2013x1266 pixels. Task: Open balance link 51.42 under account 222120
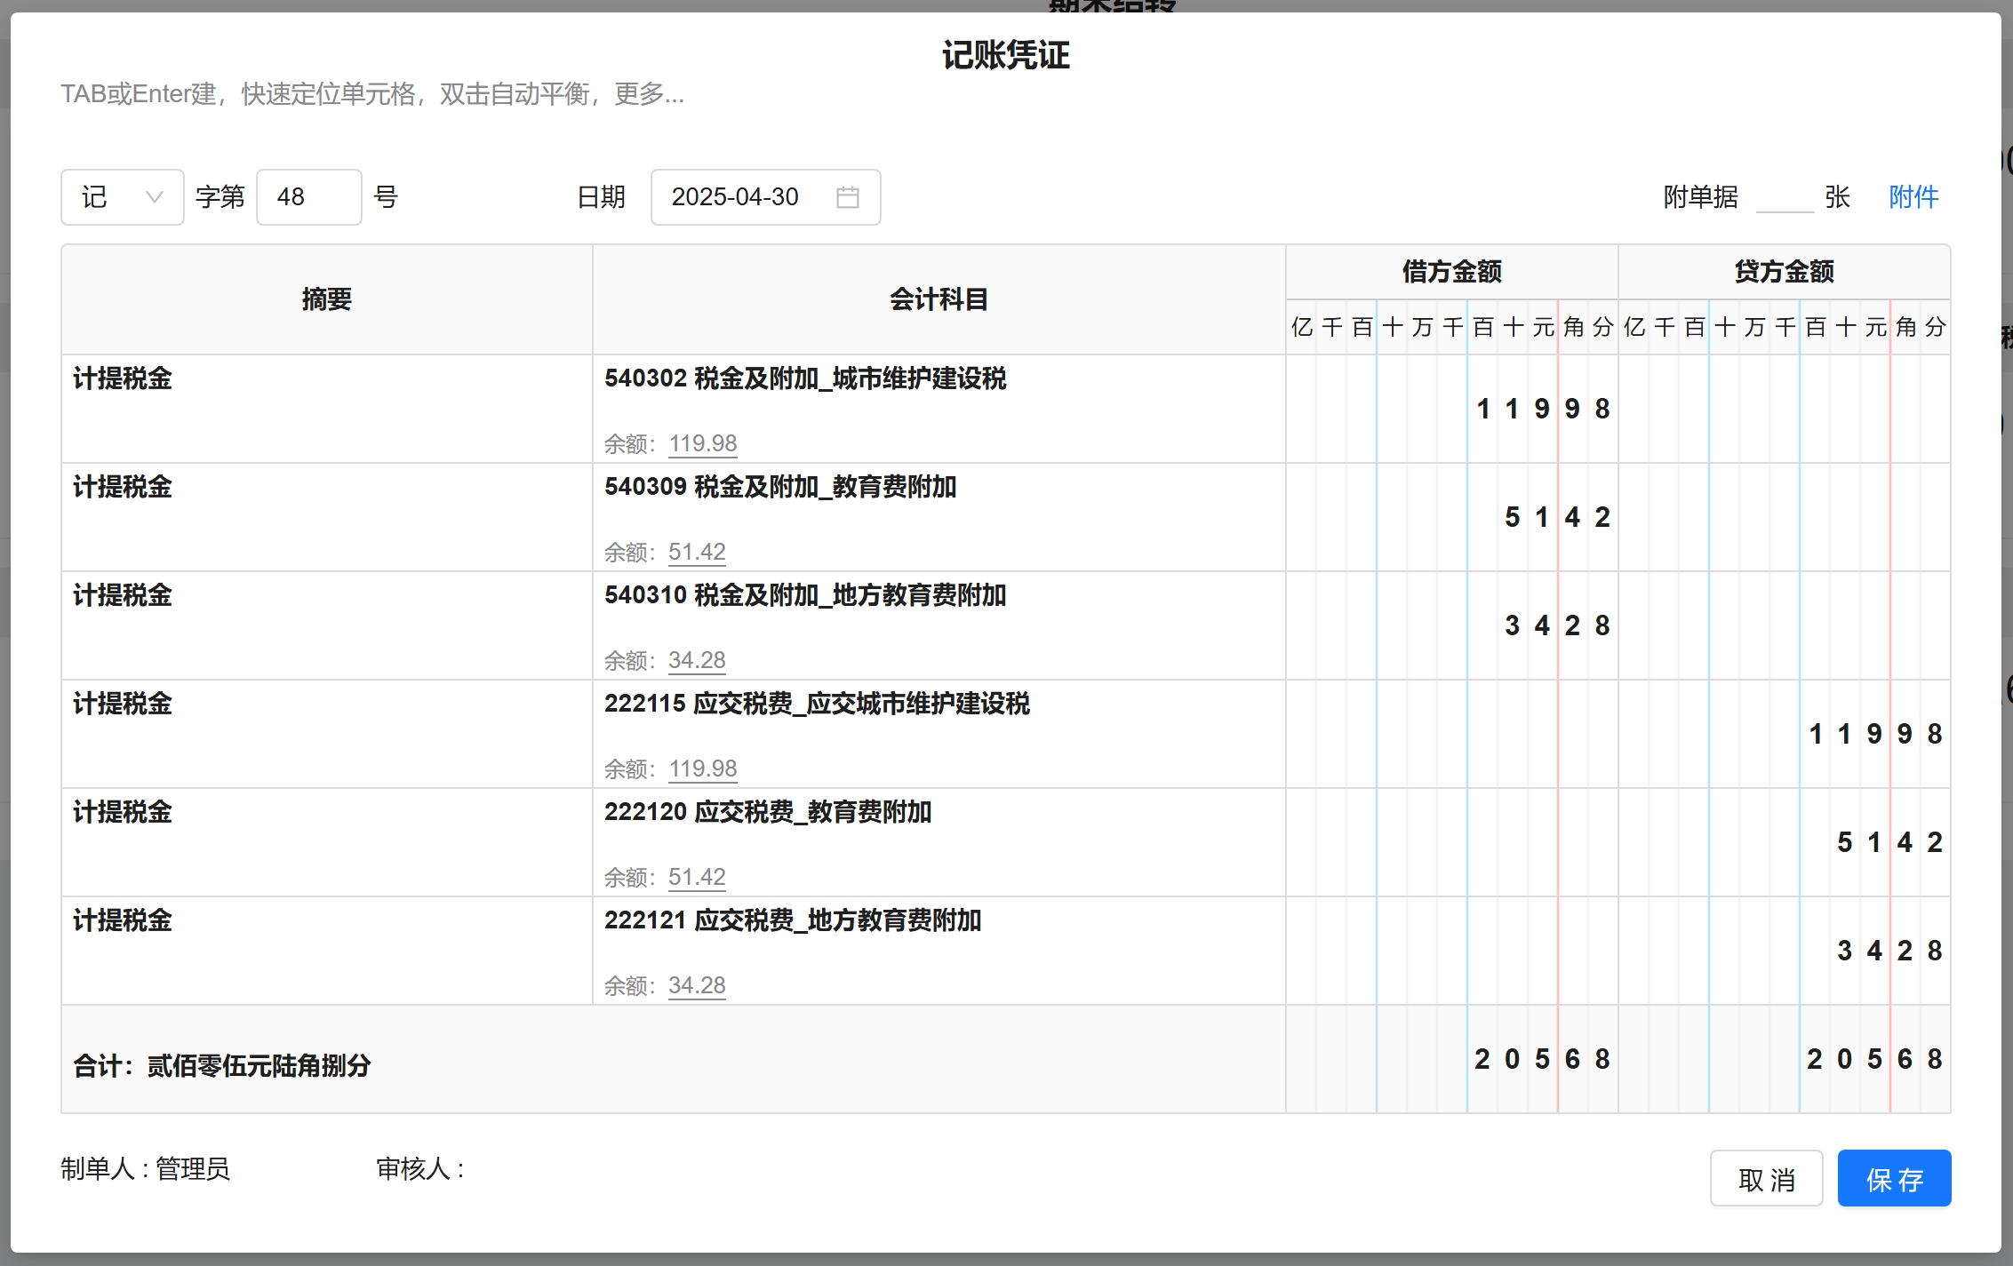696,877
